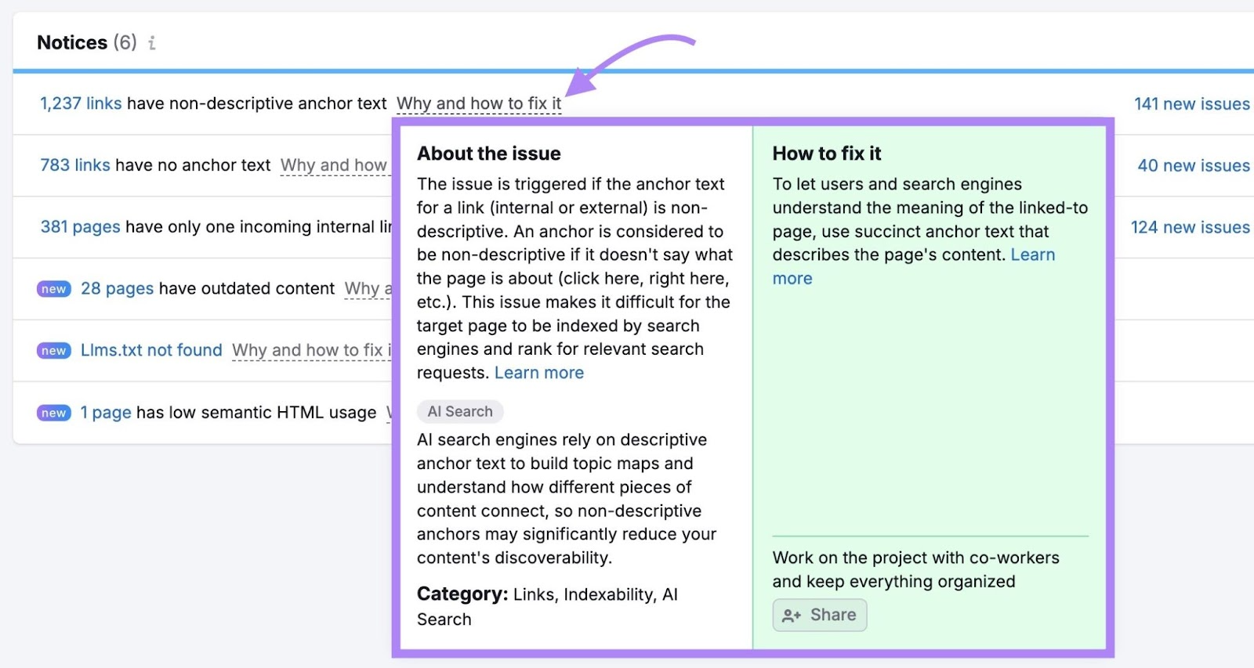Open the Llms.txt not found issue
Image resolution: width=1254 pixels, height=668 pixels.
pyautogui.click(x=151, y=351)
